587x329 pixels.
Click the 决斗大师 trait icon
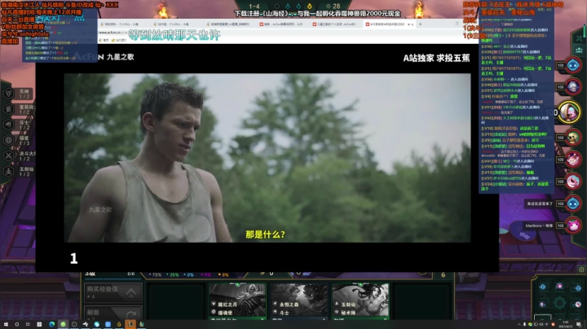(8, 156)
